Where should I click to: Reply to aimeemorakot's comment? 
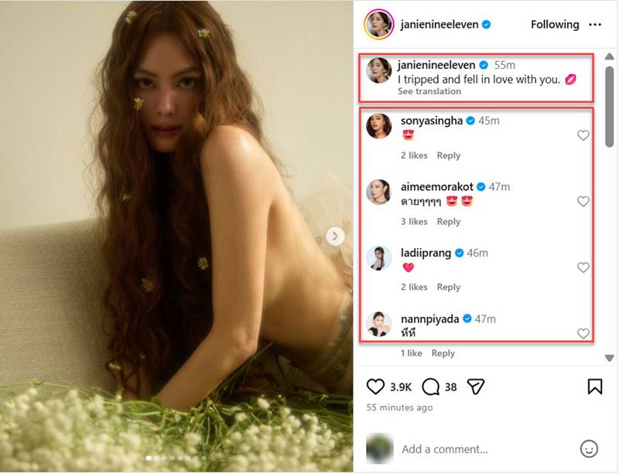[449, 222]
